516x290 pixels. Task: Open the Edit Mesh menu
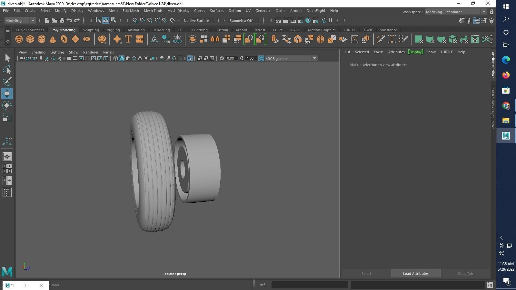pos(131,11)
